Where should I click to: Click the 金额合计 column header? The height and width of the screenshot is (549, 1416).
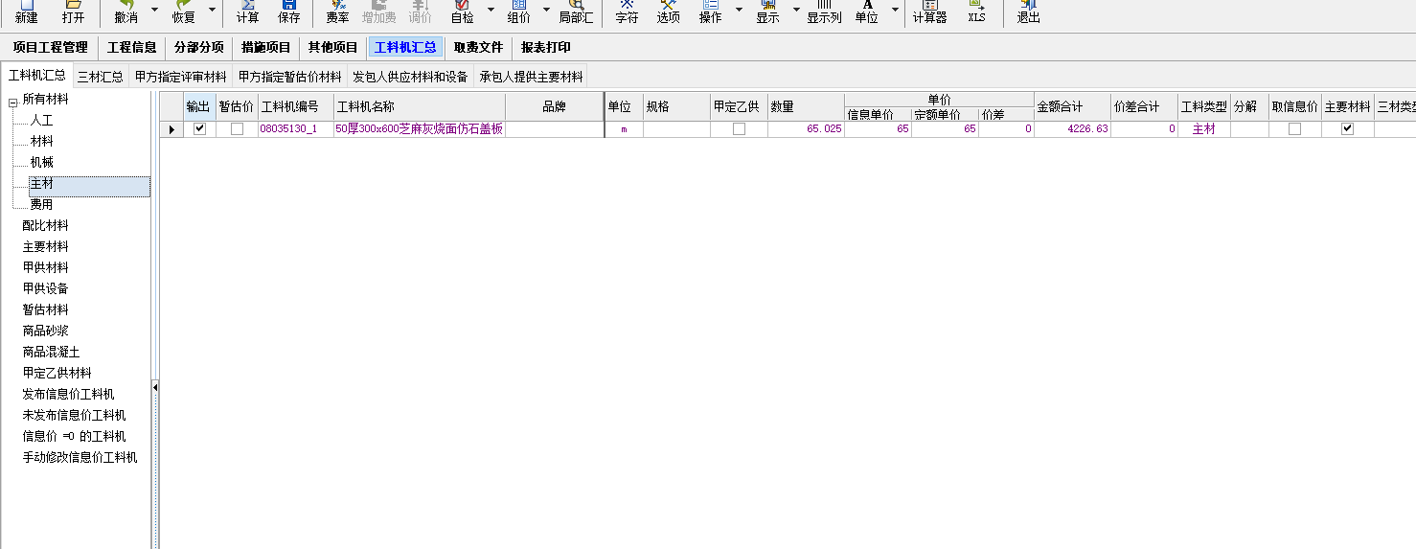point(1072,106)
